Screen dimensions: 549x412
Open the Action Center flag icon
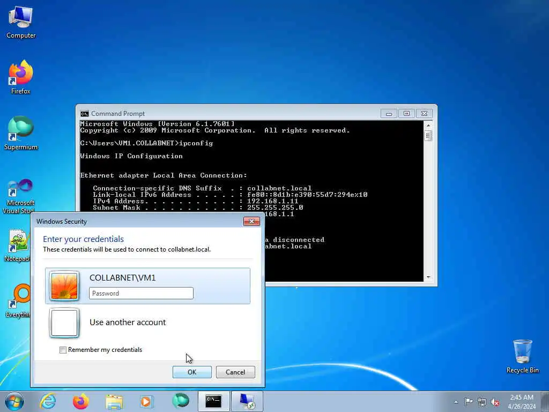pyautogui.click(x=468, y=401)
